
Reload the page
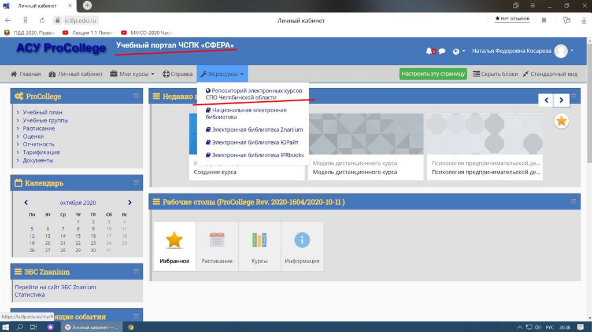click(x=42, y=20)
